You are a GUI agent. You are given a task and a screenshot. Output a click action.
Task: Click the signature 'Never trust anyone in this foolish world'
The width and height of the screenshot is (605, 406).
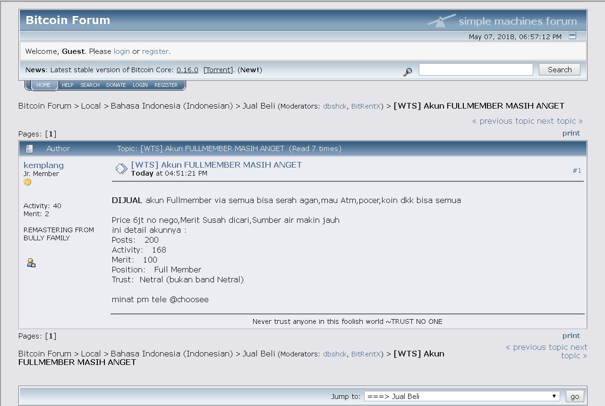318,321
